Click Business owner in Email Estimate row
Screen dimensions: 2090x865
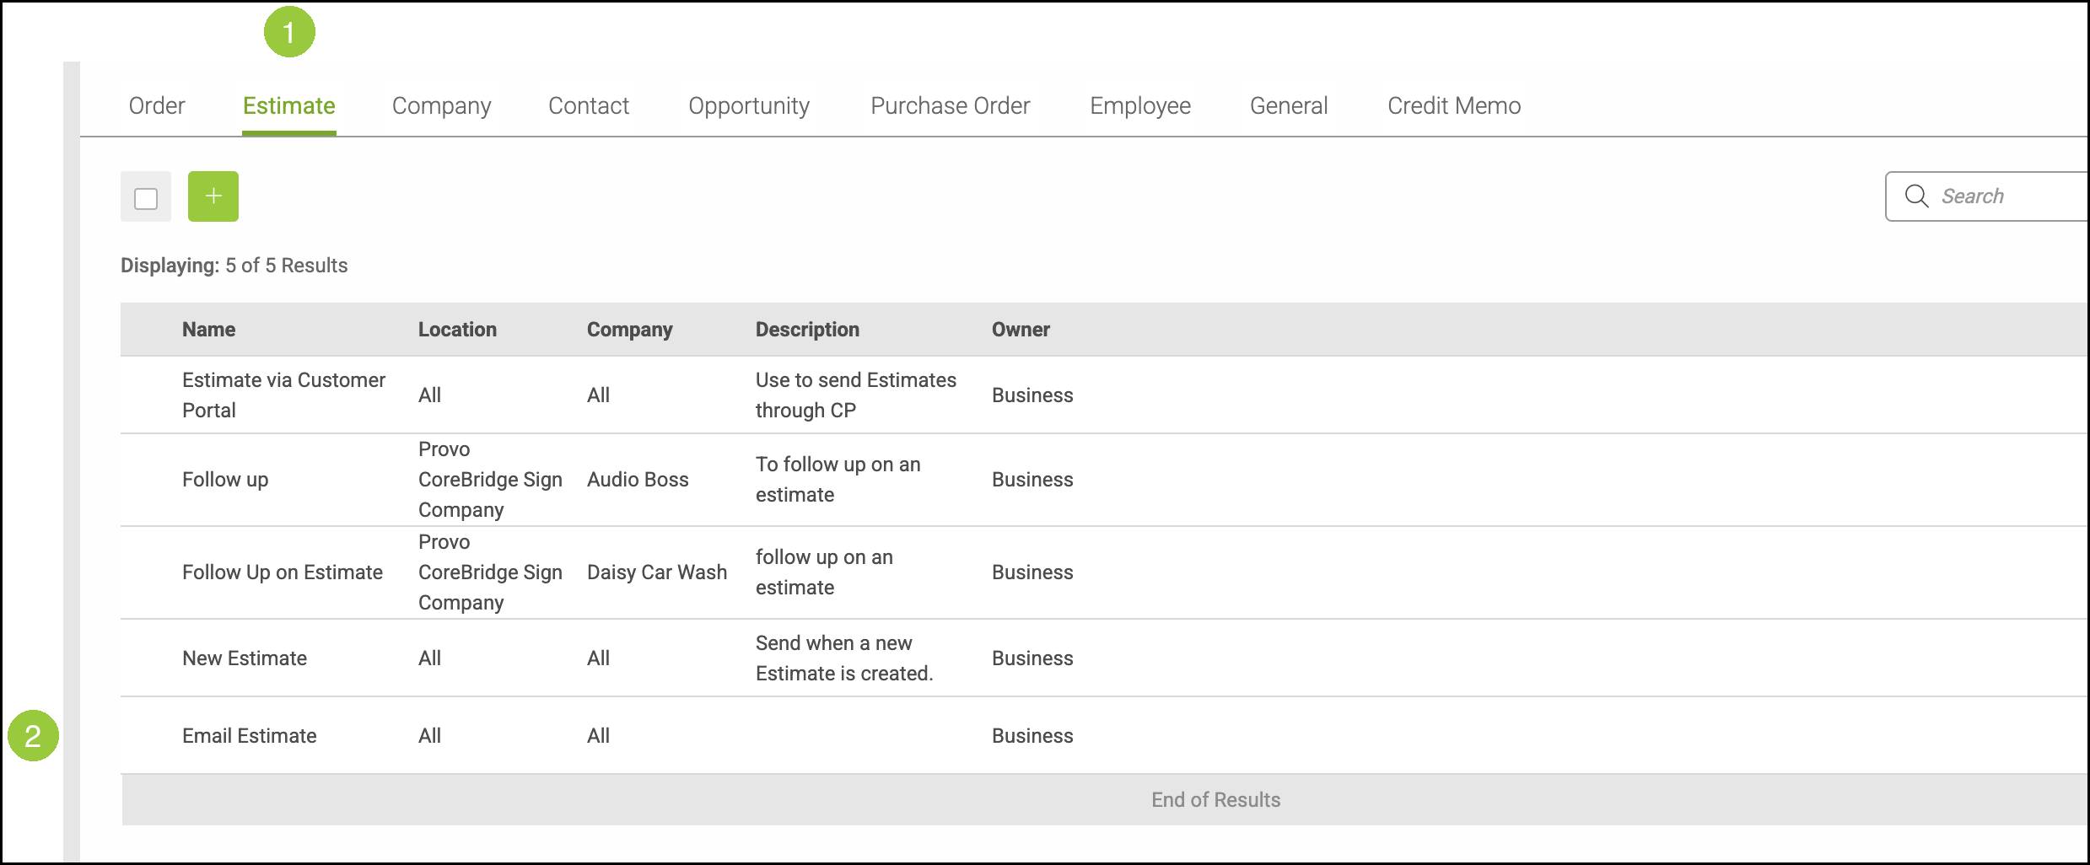[x=1032, y=736]
